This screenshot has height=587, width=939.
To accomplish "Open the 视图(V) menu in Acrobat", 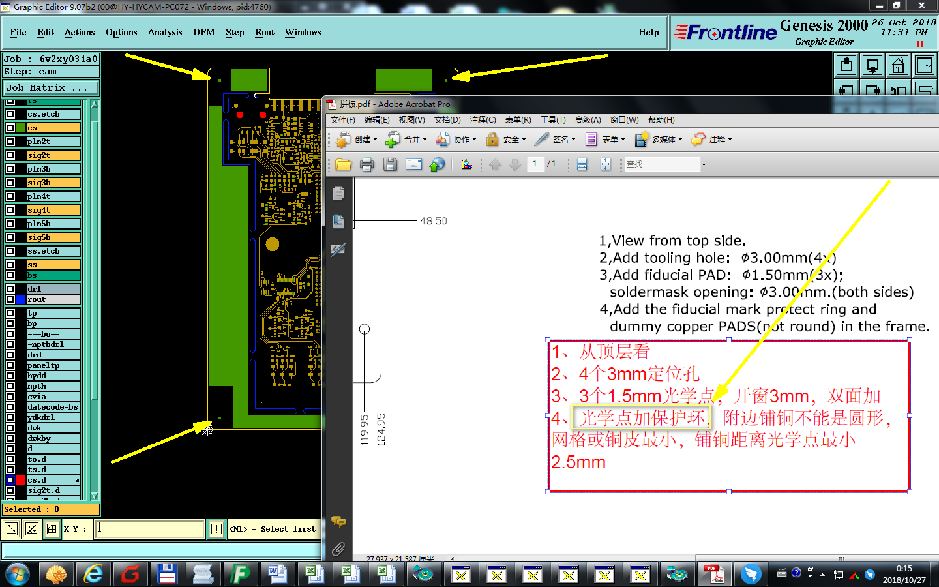I will click(411, 120).
